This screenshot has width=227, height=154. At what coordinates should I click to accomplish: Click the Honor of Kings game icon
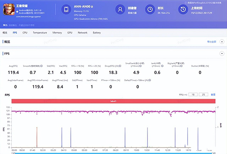[8, 9]
